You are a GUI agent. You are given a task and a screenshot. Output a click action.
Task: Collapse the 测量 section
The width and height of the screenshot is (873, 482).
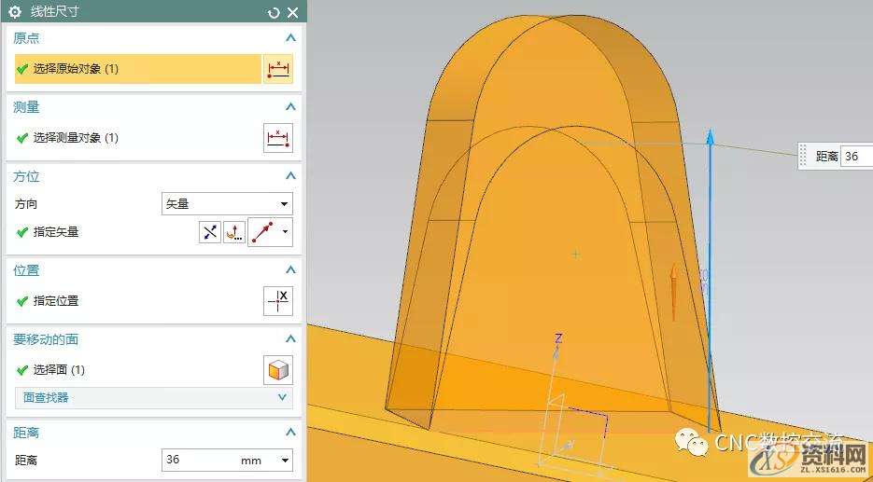(x=290, y=107)
